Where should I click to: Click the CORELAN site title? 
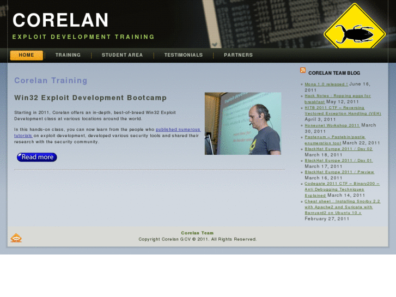60,20
